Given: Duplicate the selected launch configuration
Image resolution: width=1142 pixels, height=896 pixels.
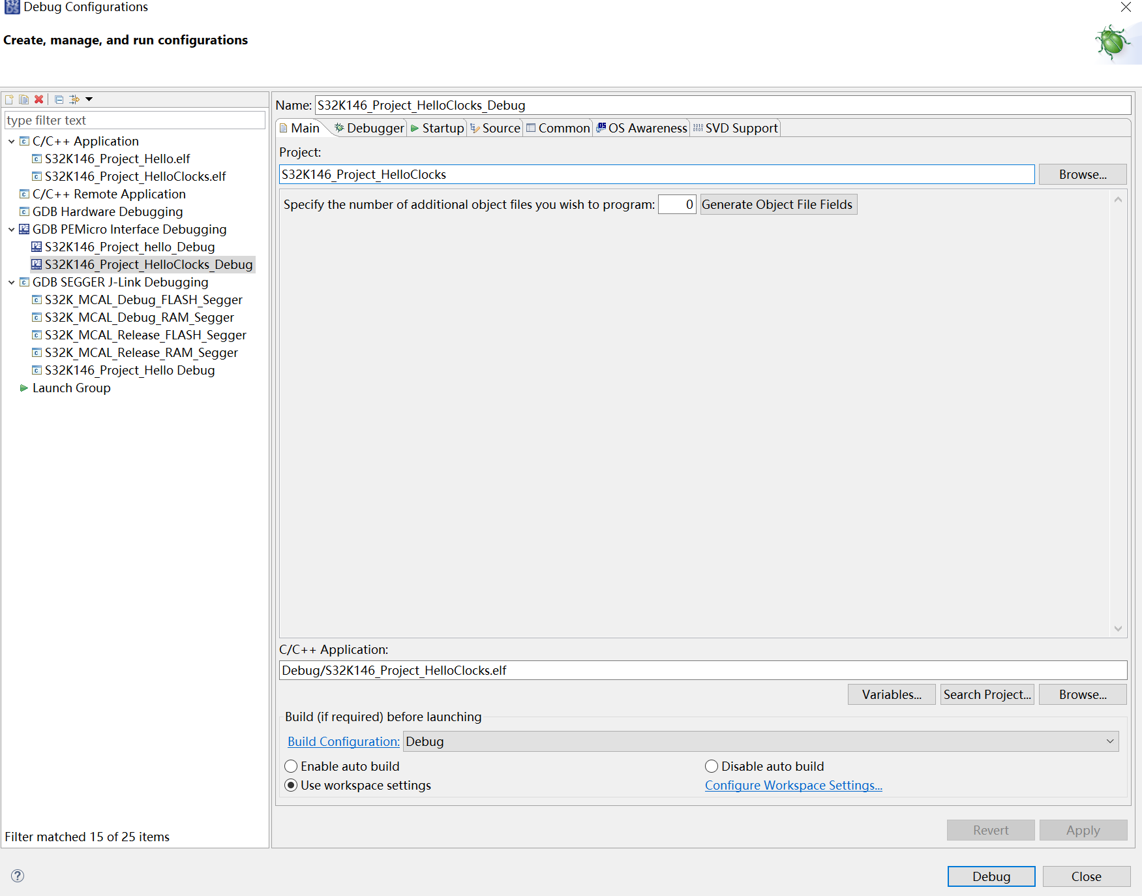Looking at the screenshot, I should 24,99.
